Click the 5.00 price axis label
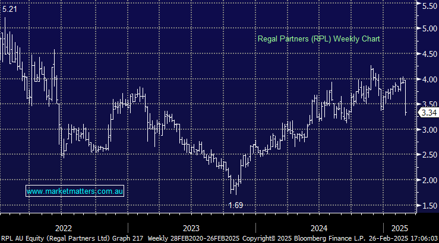This screenshot has height=243, width=439. click(429, 28)
